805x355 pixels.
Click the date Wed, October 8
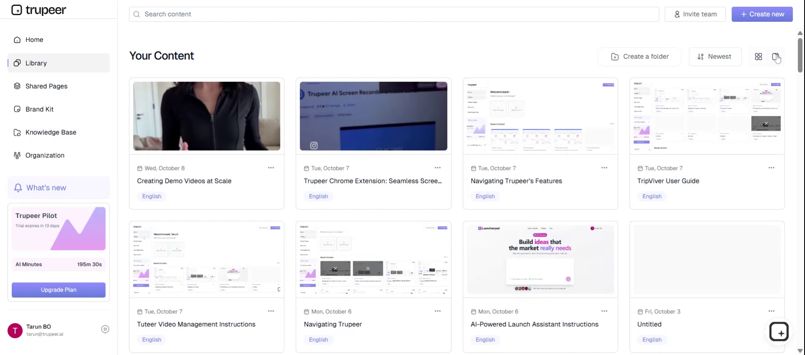coord(164,168)
